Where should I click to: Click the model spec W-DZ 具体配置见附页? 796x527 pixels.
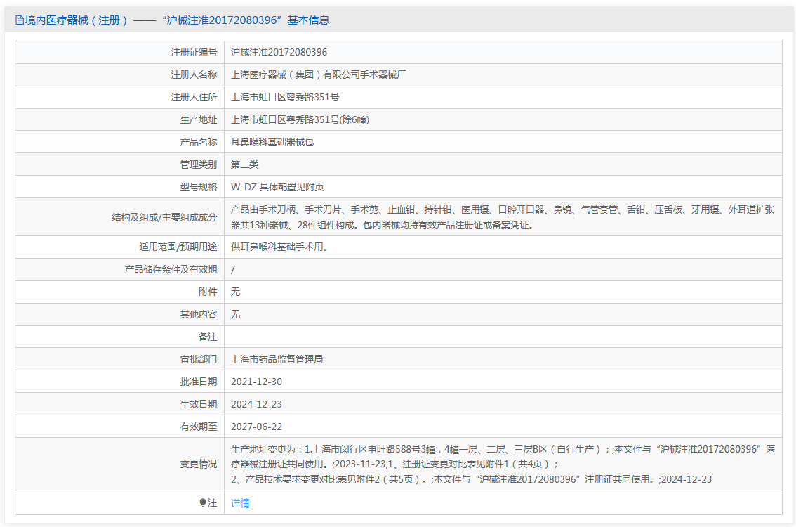pyautogui.click(x=277, y=187)
